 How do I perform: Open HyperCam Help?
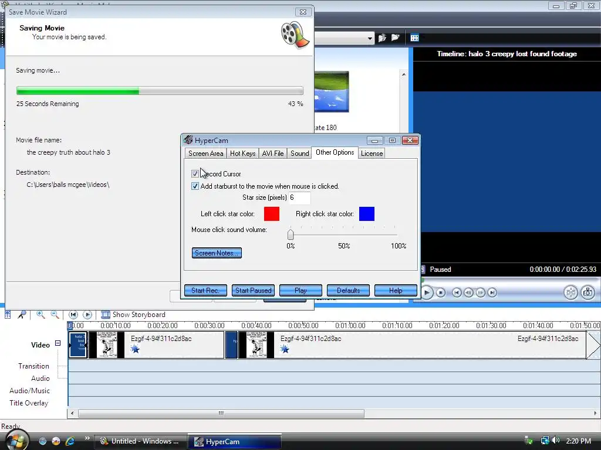396,291
